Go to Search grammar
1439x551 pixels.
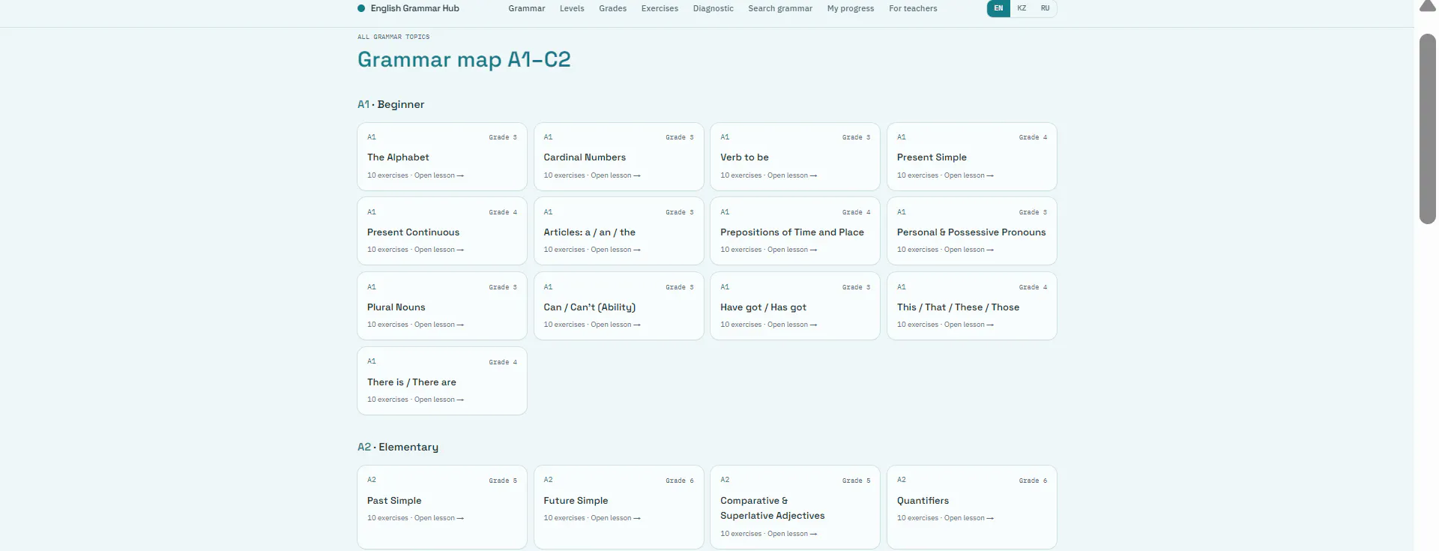(x=780, y=8)
